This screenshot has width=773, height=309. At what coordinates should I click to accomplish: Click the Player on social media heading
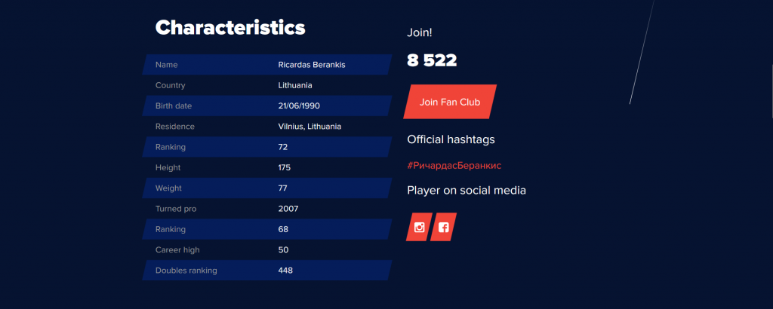click(x=467, y=191)
